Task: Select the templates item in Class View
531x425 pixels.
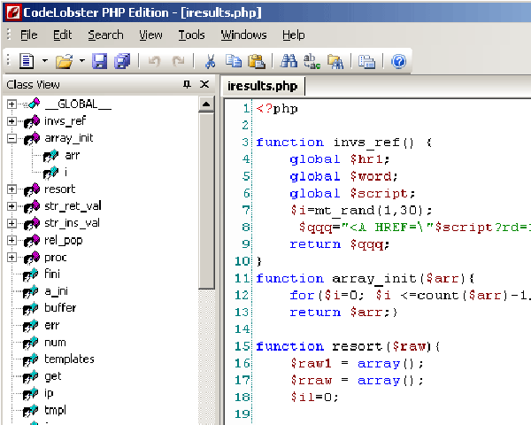Action: click(69, 359)
